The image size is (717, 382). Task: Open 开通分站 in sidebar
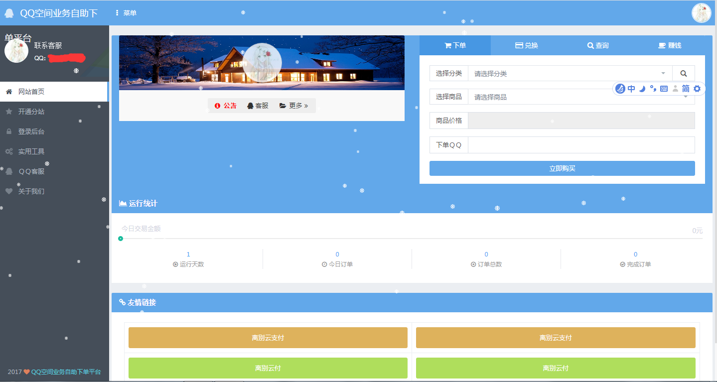click(x=54, y=112)
